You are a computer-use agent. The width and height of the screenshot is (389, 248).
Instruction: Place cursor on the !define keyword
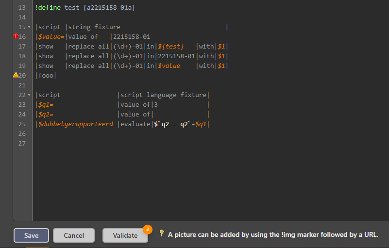click(x=48, y=8)
